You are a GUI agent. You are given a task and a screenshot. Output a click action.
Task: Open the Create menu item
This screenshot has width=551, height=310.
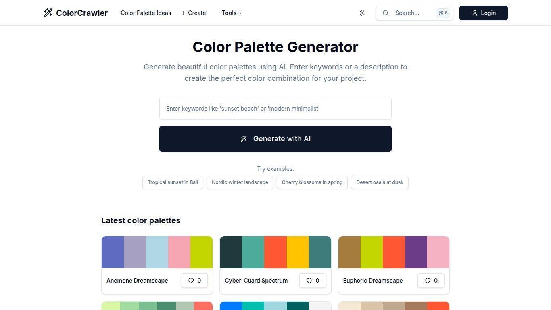[194, 13]
